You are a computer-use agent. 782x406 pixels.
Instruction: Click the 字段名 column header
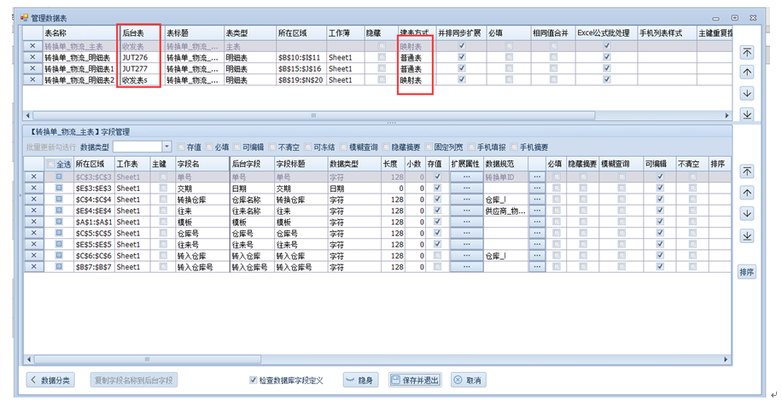coord(201,164)
